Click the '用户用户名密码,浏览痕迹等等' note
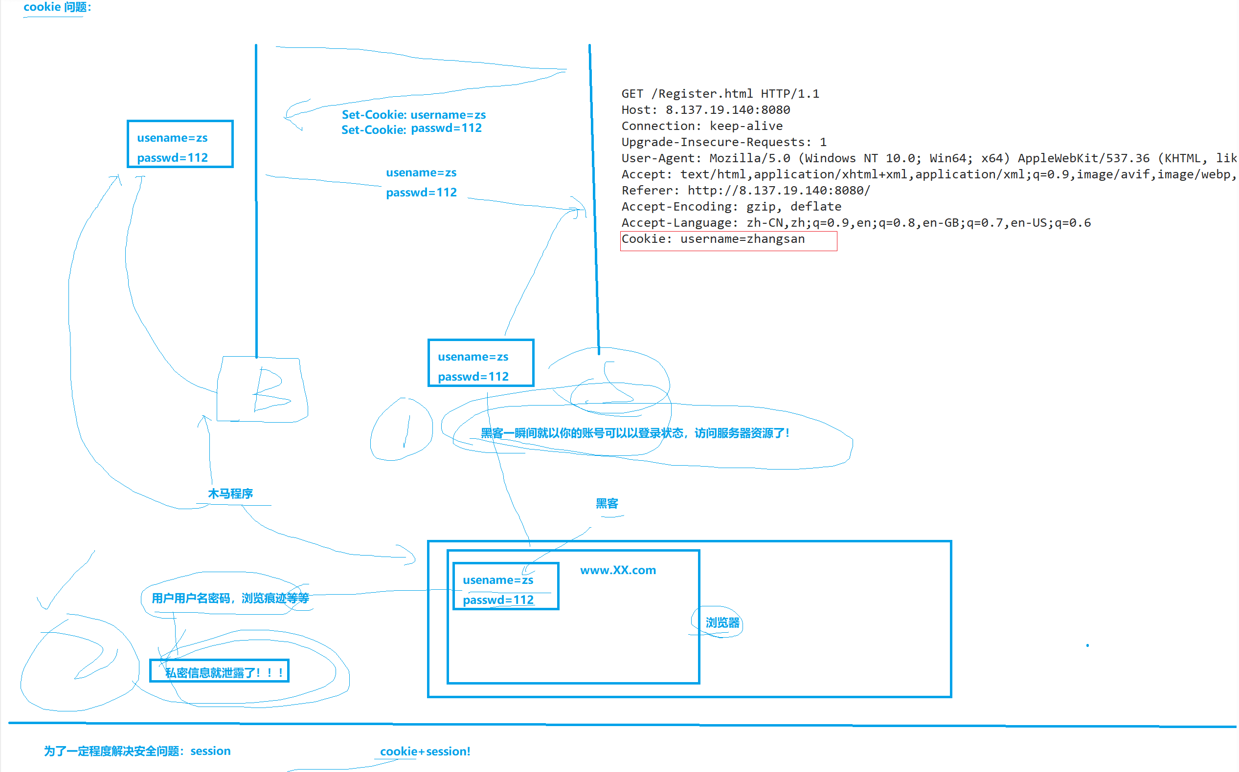Image resolution: width=1239 pixels, height=772 pixels. point(230,598)
